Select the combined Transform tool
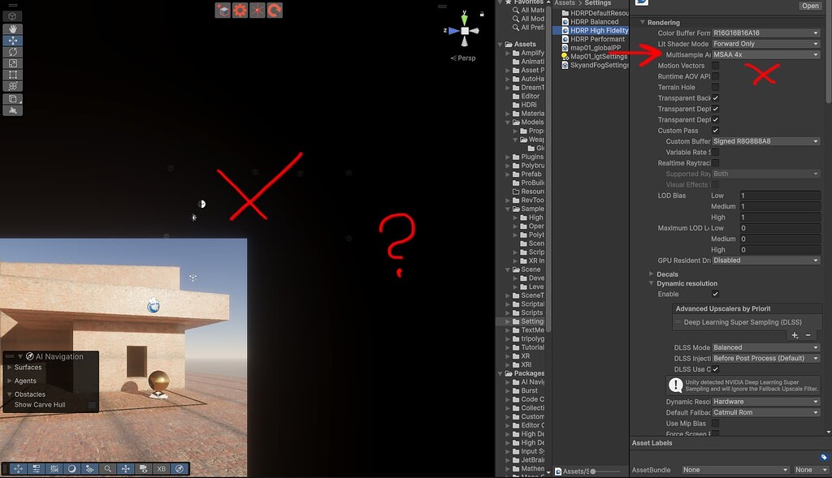This screenshot has width=832, height=478. coord(13,85)
